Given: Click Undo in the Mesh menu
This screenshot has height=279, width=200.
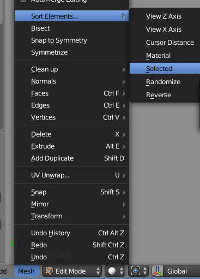Looking at the screenshot, I should pos(71,257).
